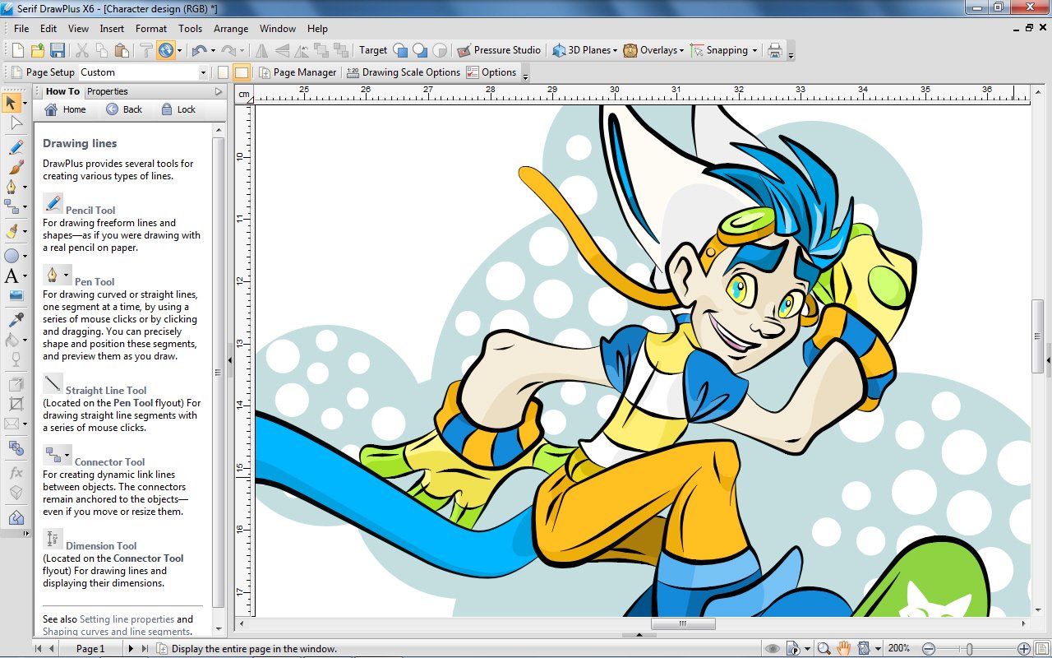Activate the Text tool
The image size is (1052, 658).
11,277
